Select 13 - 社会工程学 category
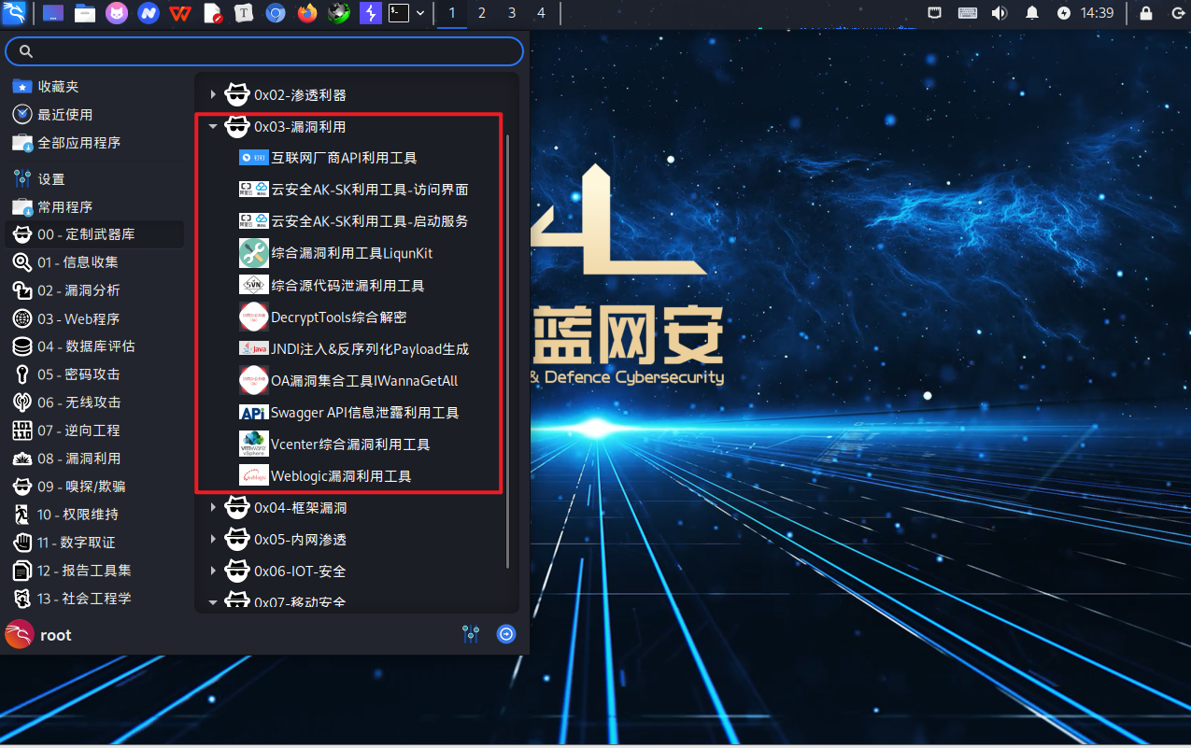 (x=94, y=599)
